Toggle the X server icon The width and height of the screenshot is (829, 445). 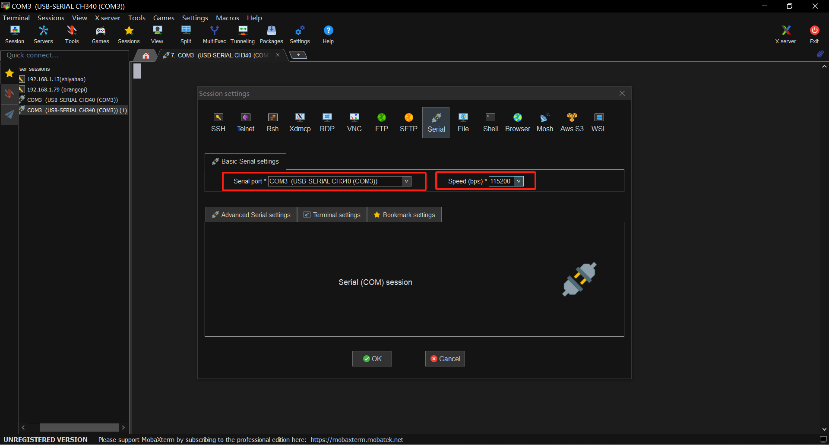[785, 35]
